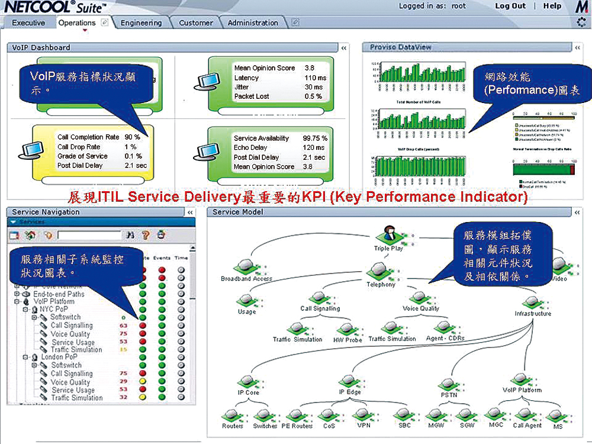Click the computer icon beside Service Availability

click(x=206, y=152)
